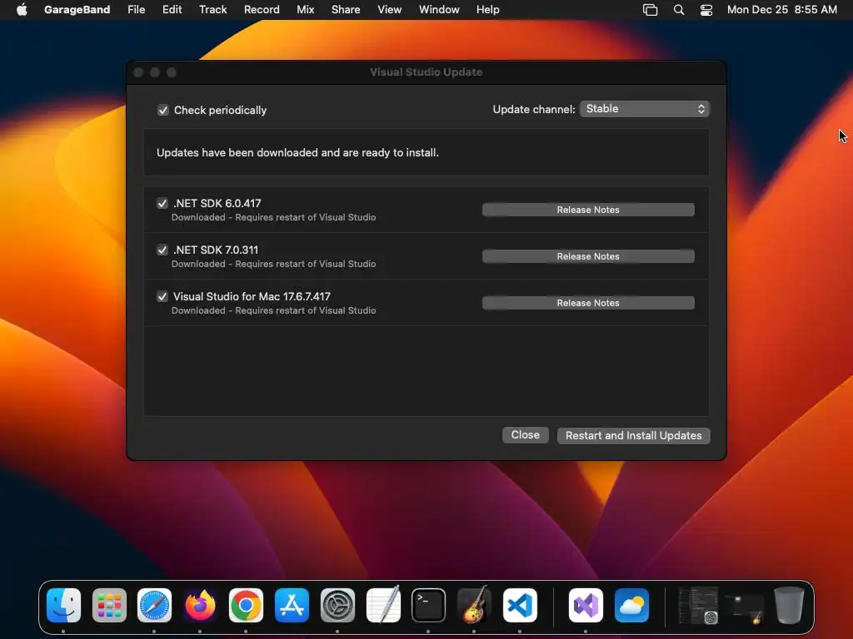The image size is (853, 639).
Task: Open the Help menu
Action: (x=487, y=10)
